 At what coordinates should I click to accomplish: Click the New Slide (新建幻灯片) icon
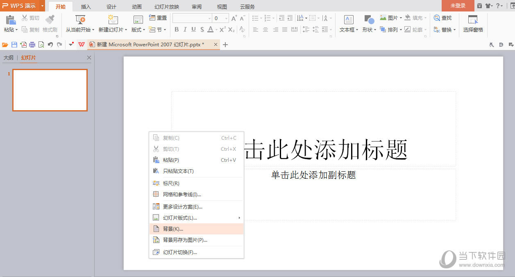pyautogui.click(x=113, y=20)
